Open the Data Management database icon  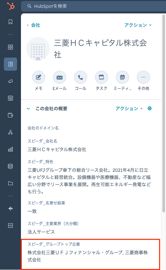pos(10,166)
